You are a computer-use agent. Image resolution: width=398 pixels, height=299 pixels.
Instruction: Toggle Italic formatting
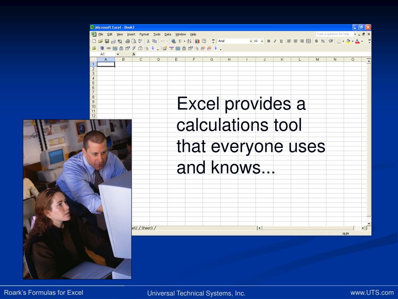pos(275,41)
